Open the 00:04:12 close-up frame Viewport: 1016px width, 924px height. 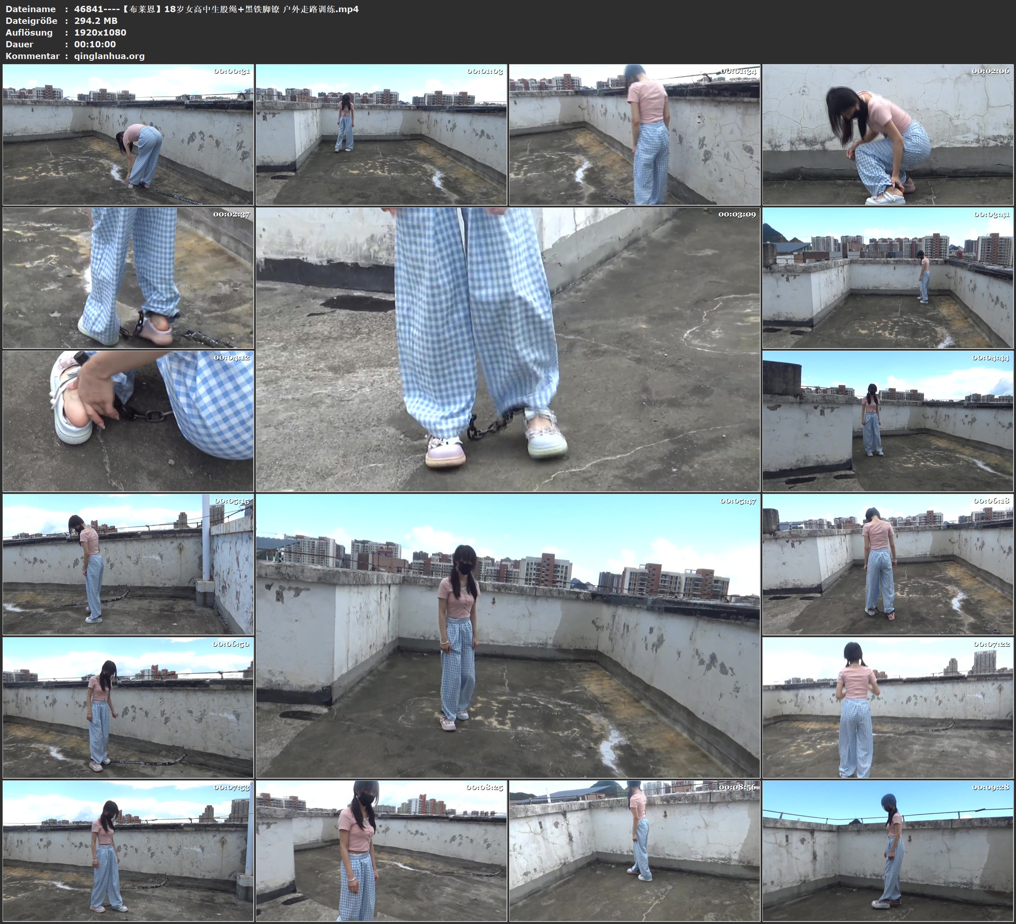coord(128,421)
